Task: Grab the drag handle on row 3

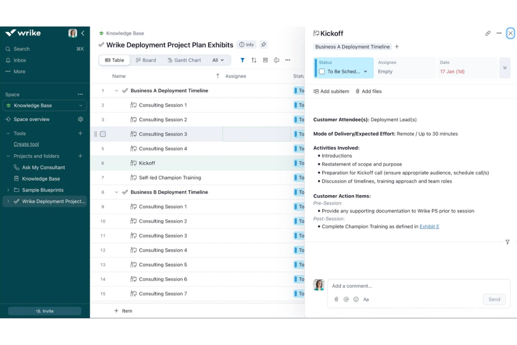Action: click(x=96, y=134)
